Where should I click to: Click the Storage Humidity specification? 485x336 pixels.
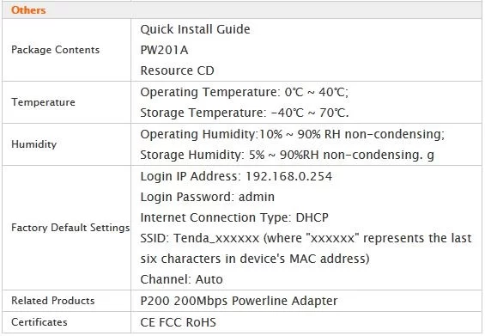pyautogui.click(x=287, y=155)
